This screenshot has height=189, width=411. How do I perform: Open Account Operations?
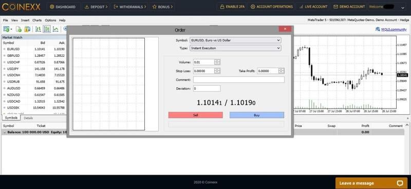(x=272, y=7)
